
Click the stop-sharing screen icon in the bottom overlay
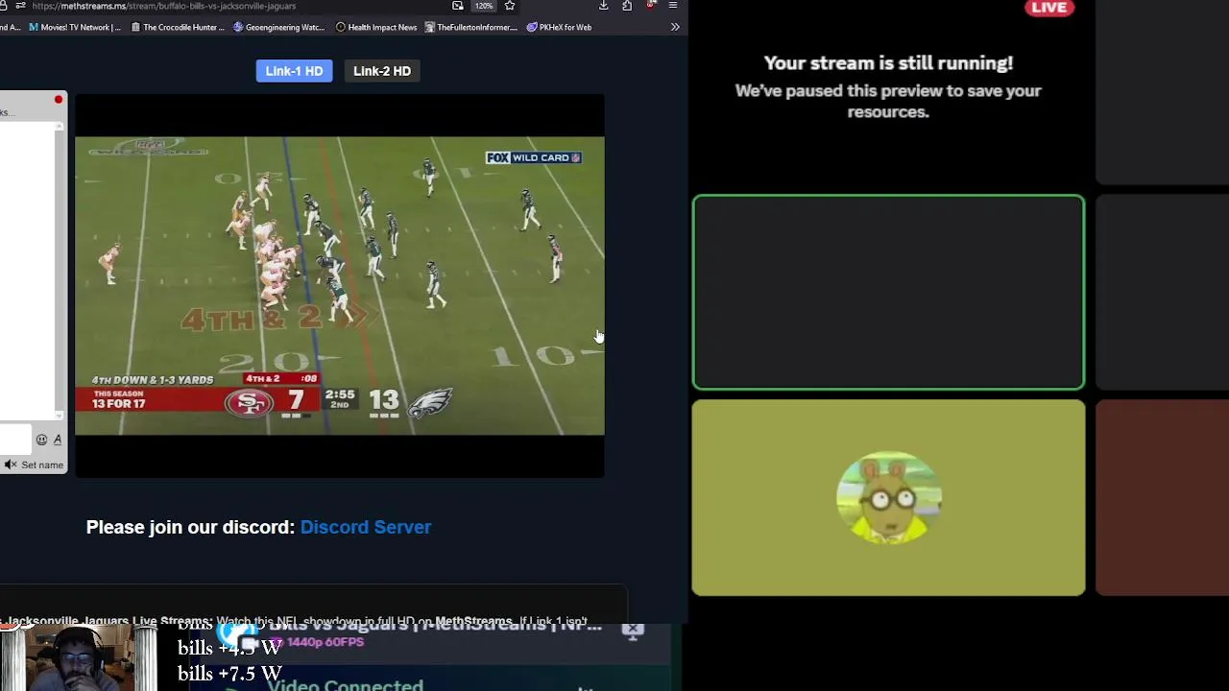[x=632, y=631]
